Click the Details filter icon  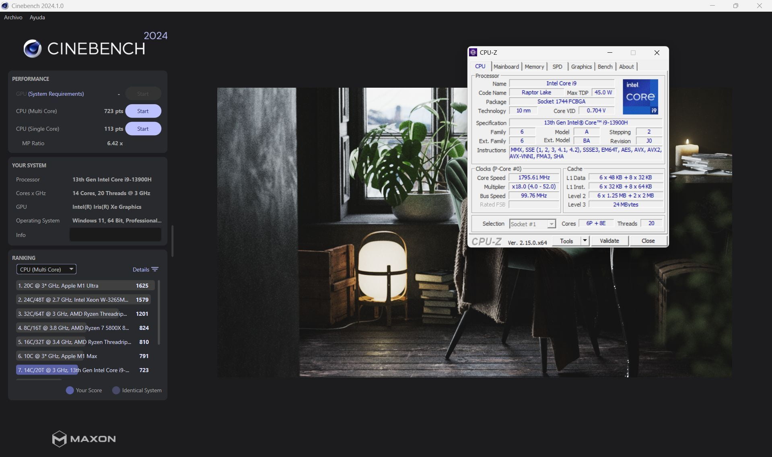pos(155,269)
